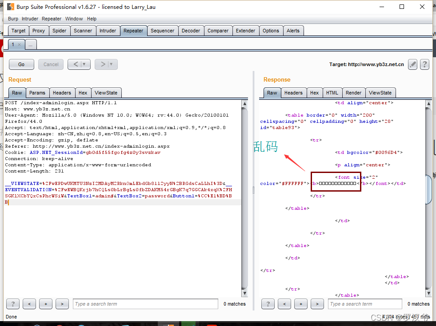
Task: Click the request body TextBox1 parameter line
Action: tap(119, 196)
